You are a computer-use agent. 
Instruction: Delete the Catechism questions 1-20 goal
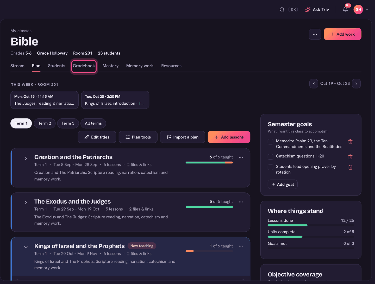(350, 157)
